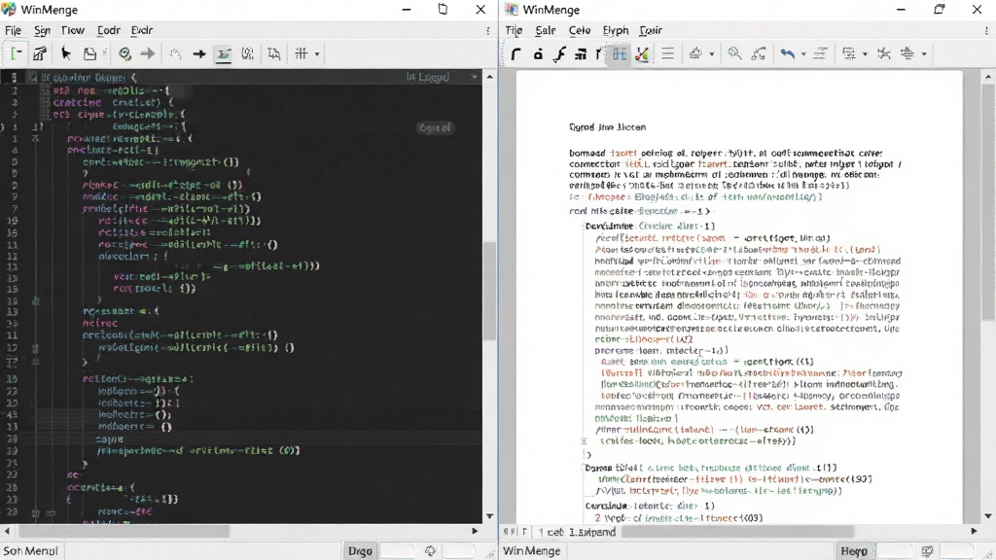Open the File menu in left window
The width and height of the screenshot is (996, 560).
[13, 30]
